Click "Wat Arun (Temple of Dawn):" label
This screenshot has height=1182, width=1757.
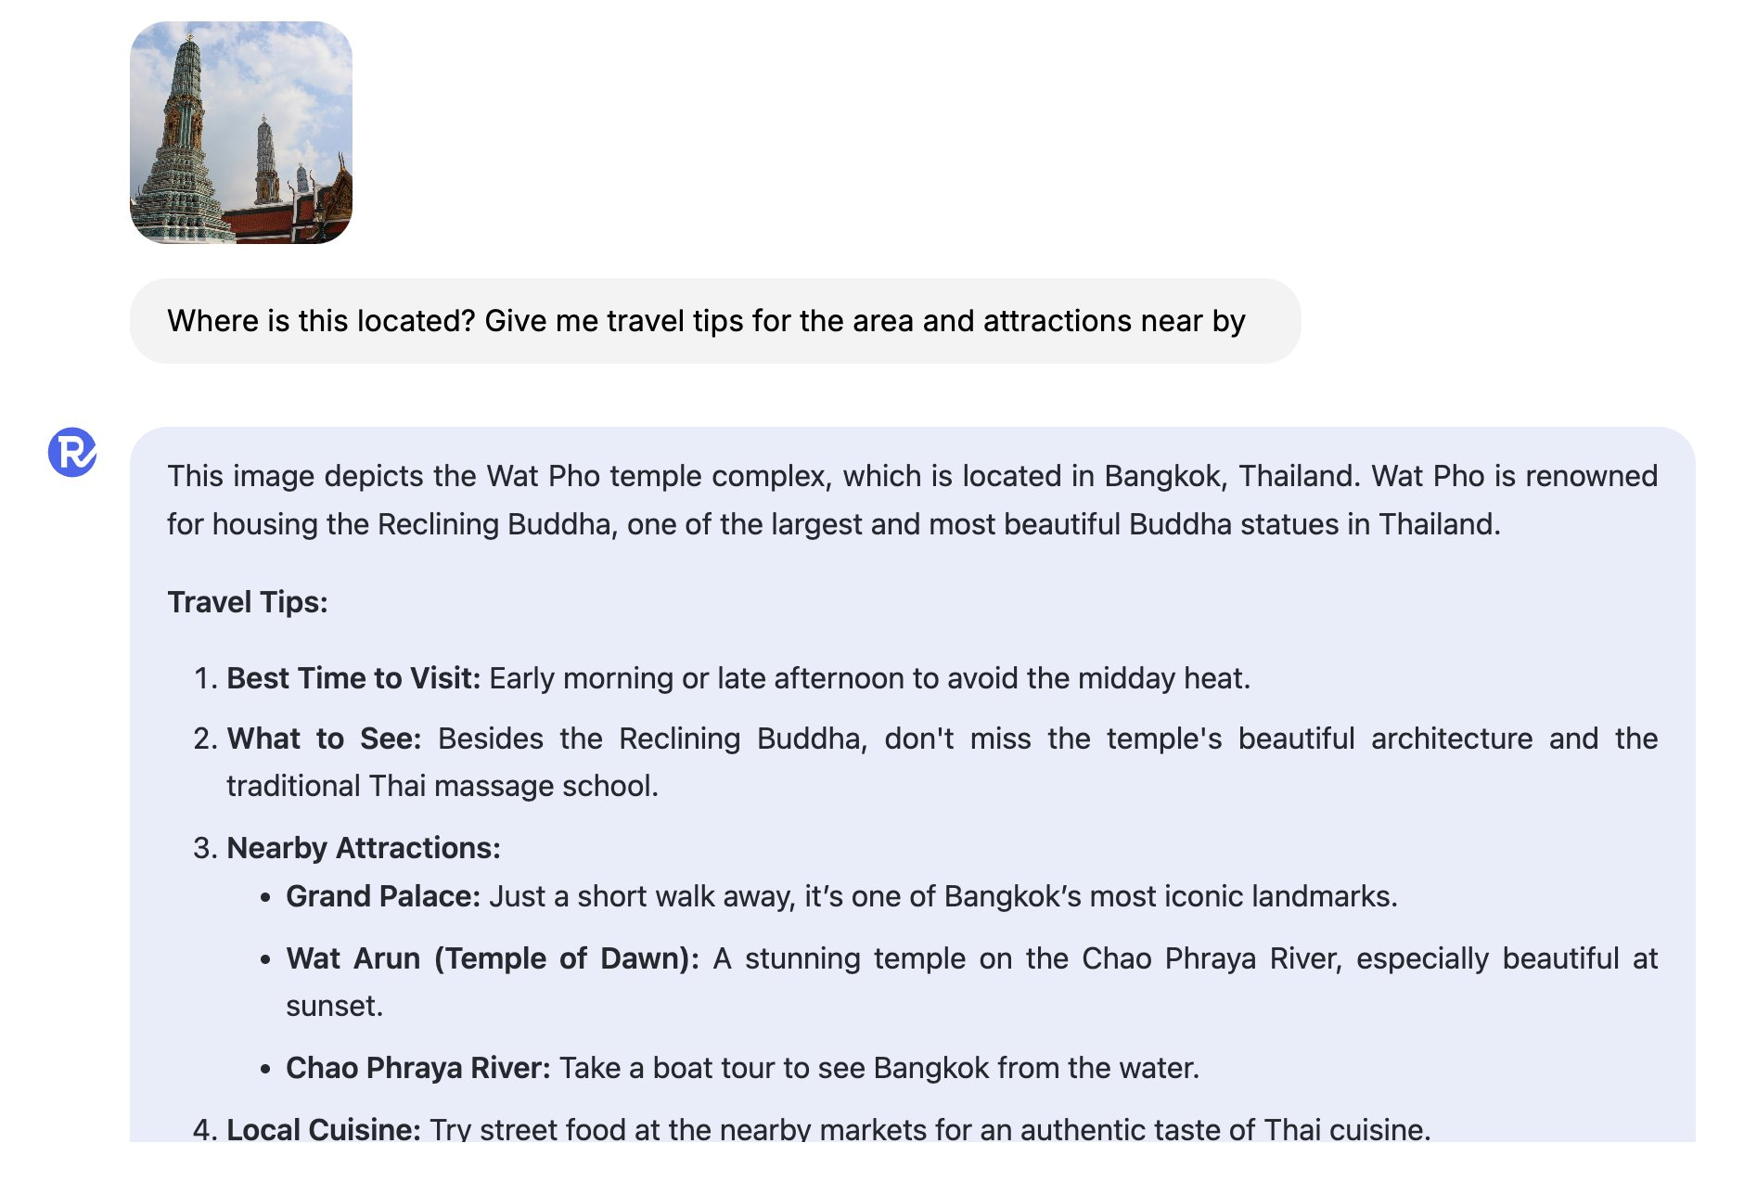click(493, 958)
